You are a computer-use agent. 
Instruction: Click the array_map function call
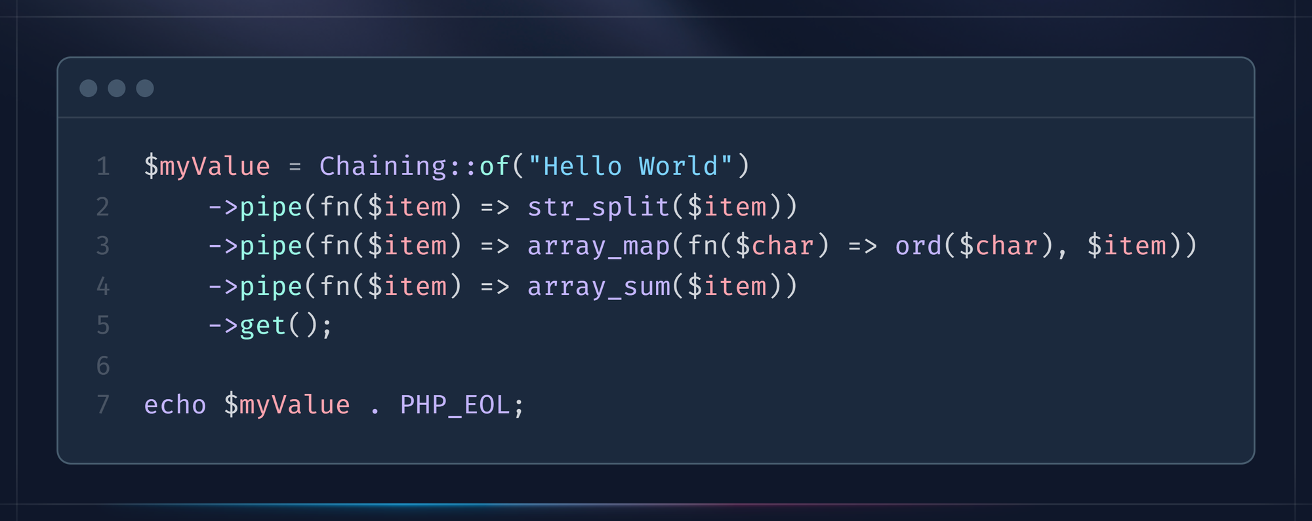[x=598, y=246]
